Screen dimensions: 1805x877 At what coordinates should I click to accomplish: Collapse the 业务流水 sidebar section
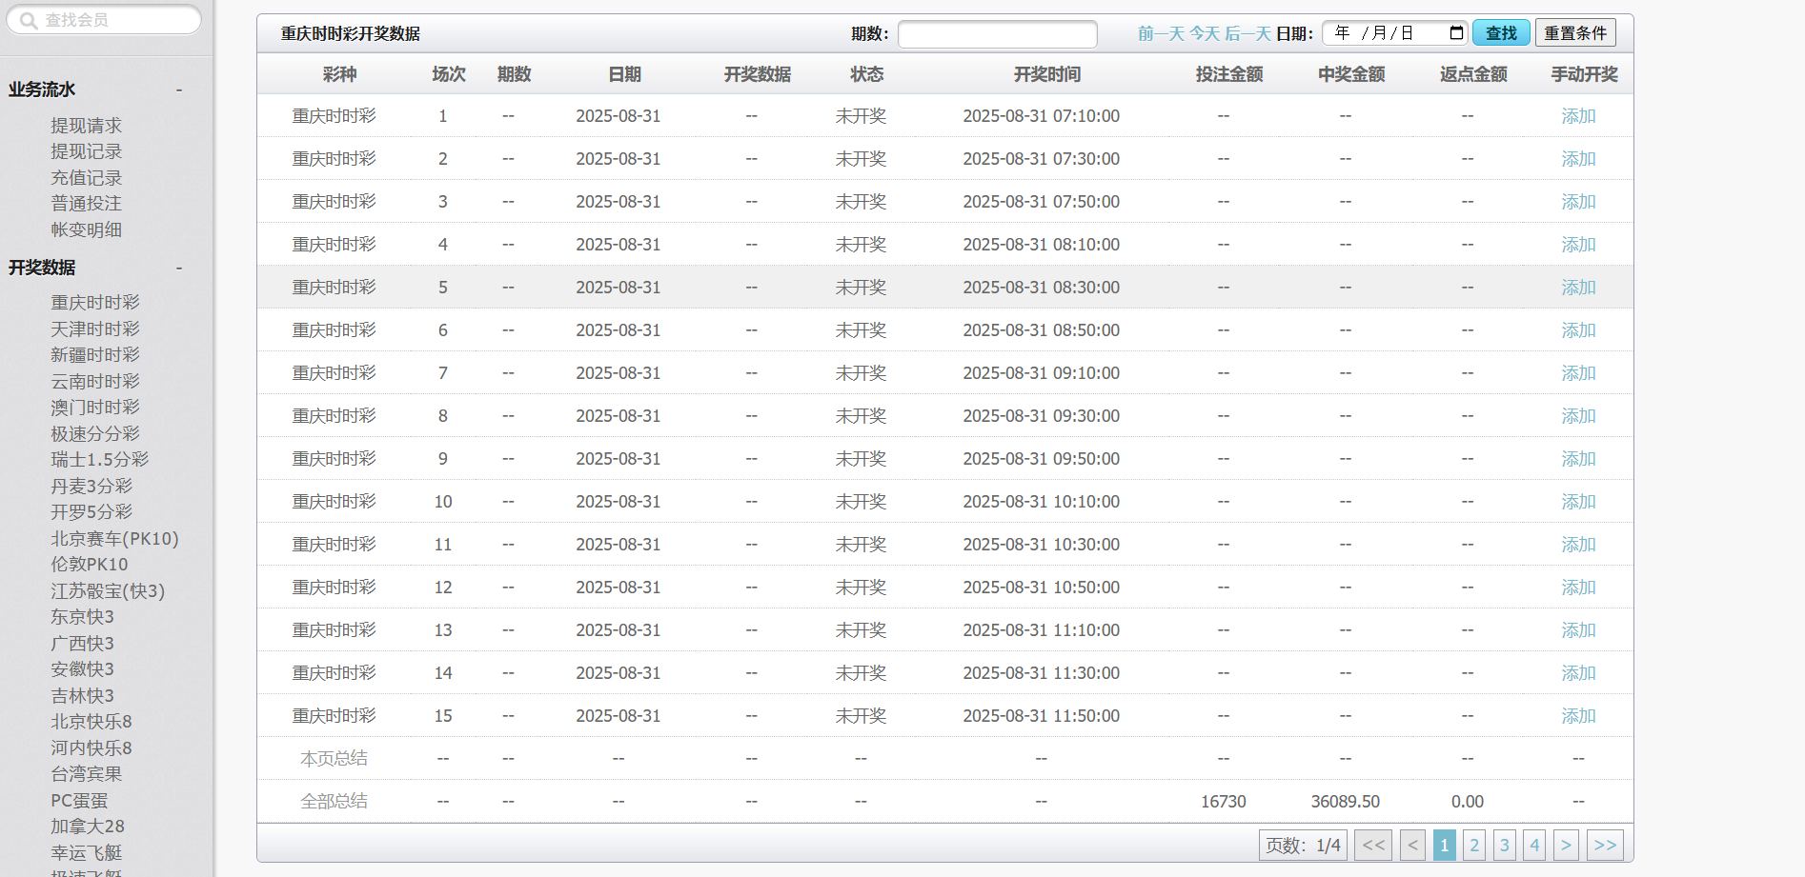click(x=178, y=90)
